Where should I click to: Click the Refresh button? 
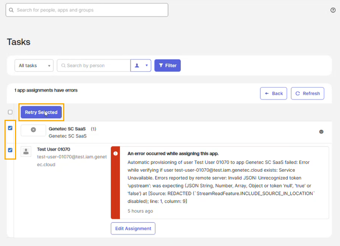coord(308,94)
